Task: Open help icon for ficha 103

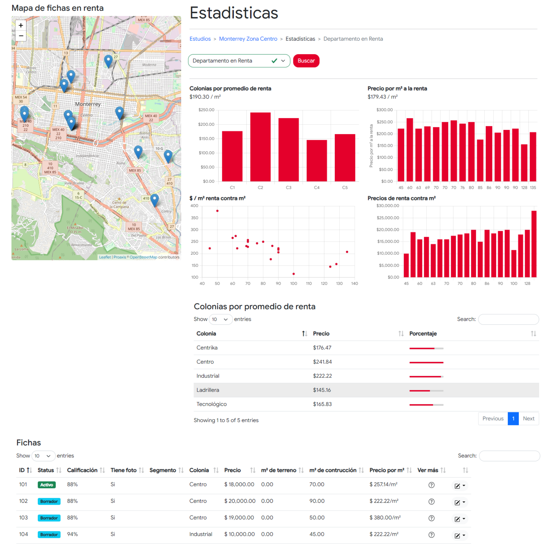Action: 431,518
